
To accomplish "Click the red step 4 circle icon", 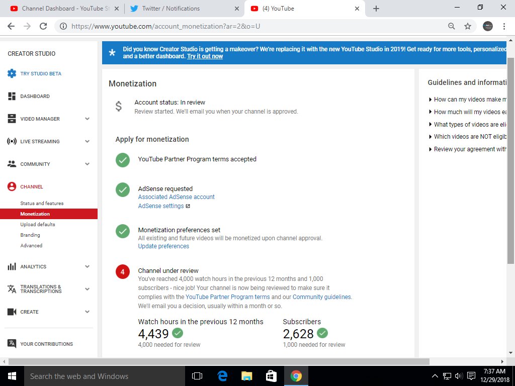I will pyautogui.click(x=123, y=272).
